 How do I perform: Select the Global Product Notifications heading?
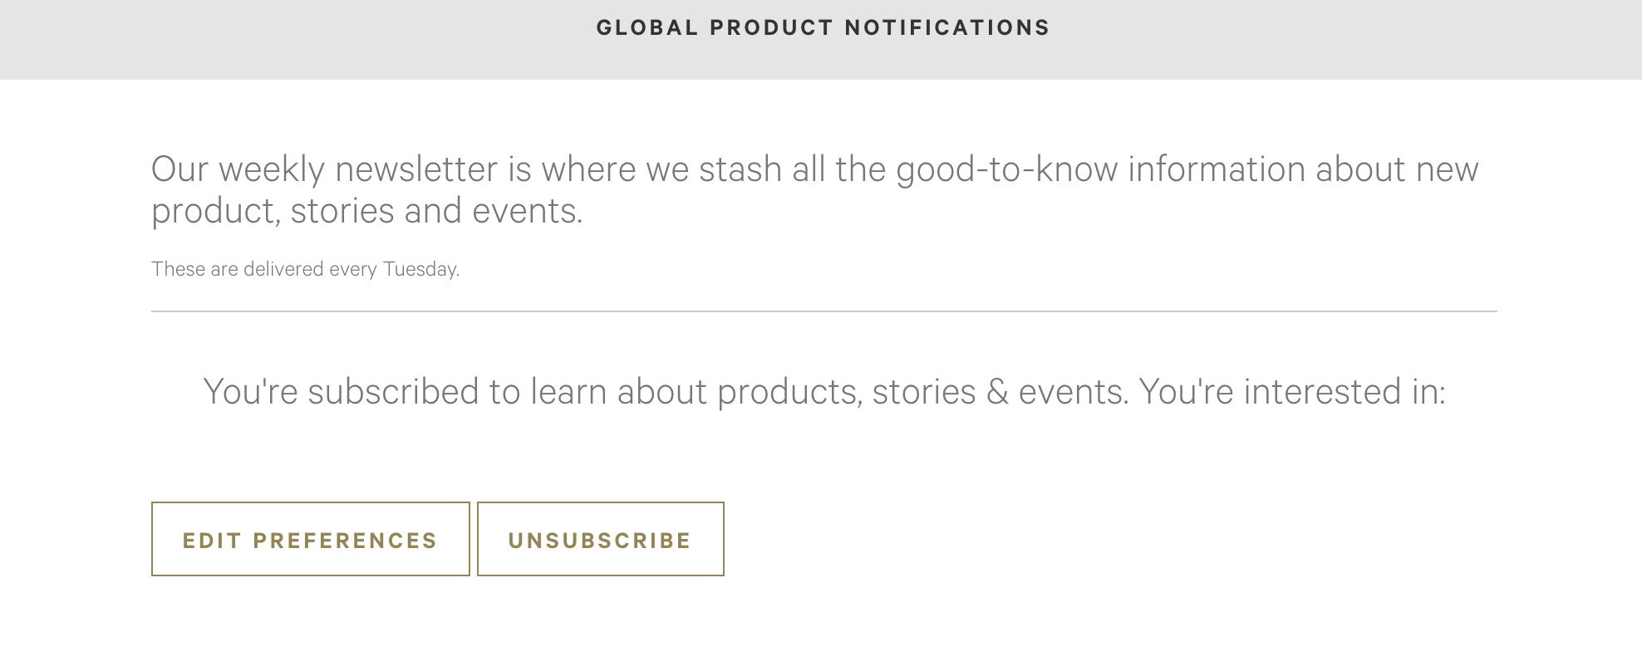click(823, 27)
